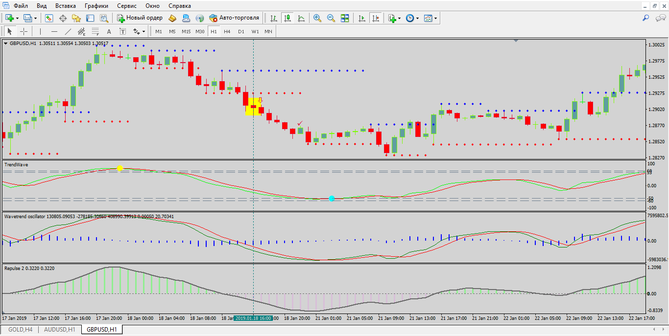
Task: Expand the periods dropdown arrow
Action: 418,18
